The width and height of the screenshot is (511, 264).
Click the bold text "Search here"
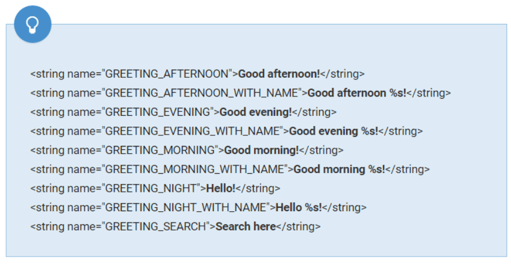(x=246, y=227)
